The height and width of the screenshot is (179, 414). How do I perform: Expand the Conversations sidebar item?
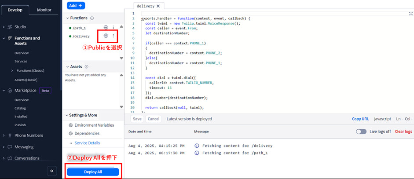pyautogui.click(x=4, y=158)
